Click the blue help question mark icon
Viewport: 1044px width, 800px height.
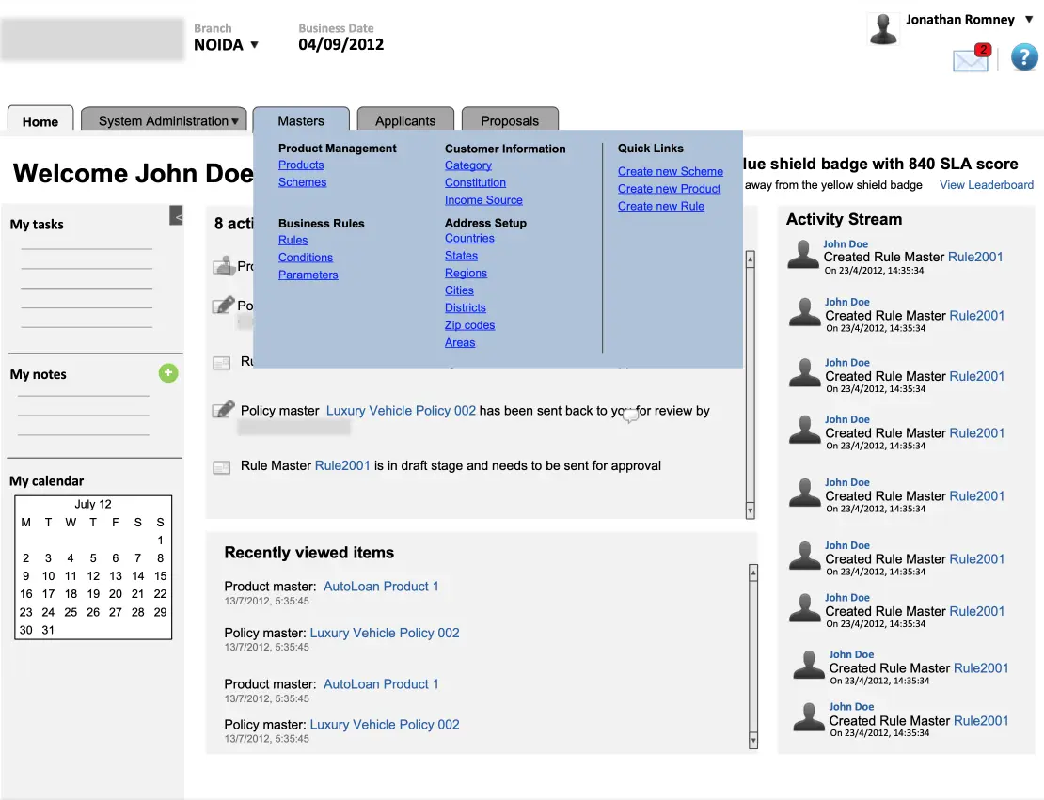pyautogui.click(x=1023, y=57)
